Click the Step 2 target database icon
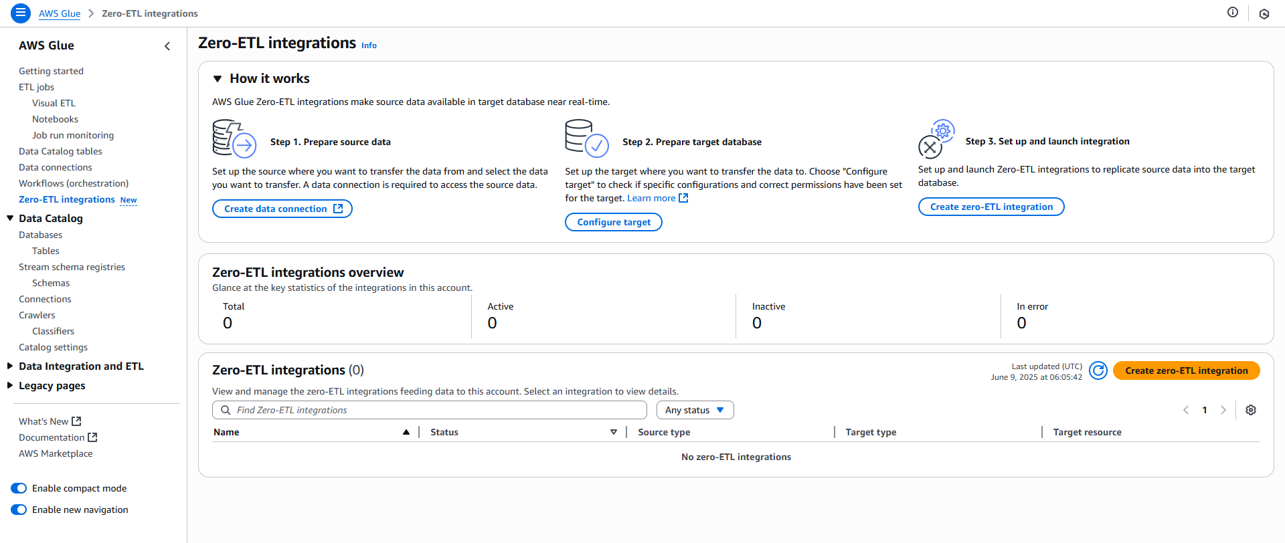 (x=587, y=138)
